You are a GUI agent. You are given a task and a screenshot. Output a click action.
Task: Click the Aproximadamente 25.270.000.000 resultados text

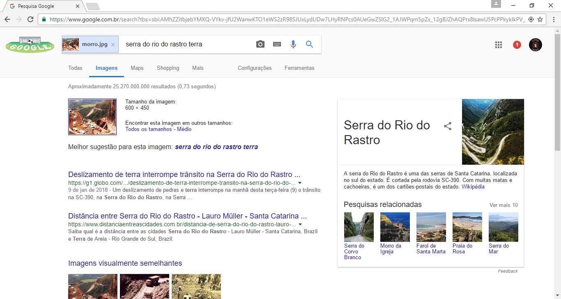[142, 87]
